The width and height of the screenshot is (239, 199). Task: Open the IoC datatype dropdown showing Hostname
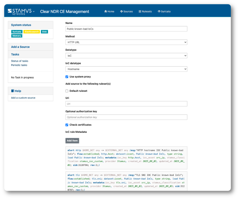[126, 69]
